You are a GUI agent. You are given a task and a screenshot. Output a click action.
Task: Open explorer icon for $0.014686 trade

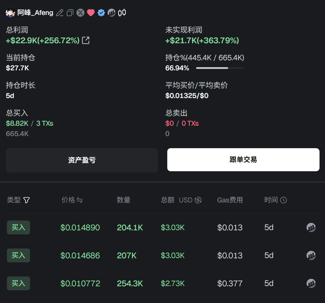point(311,255)
